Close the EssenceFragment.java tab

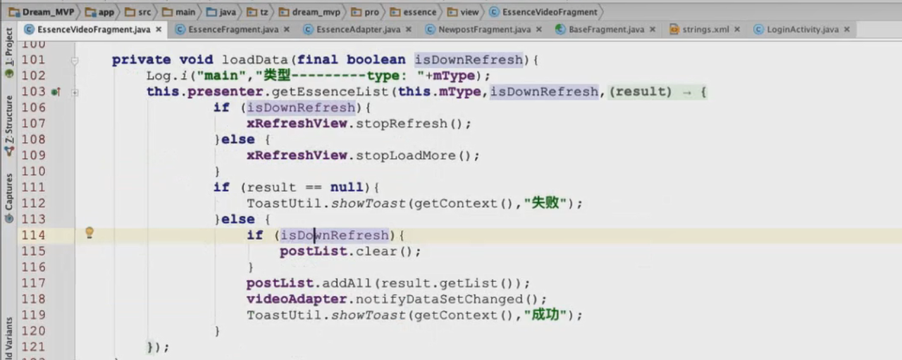287,30
